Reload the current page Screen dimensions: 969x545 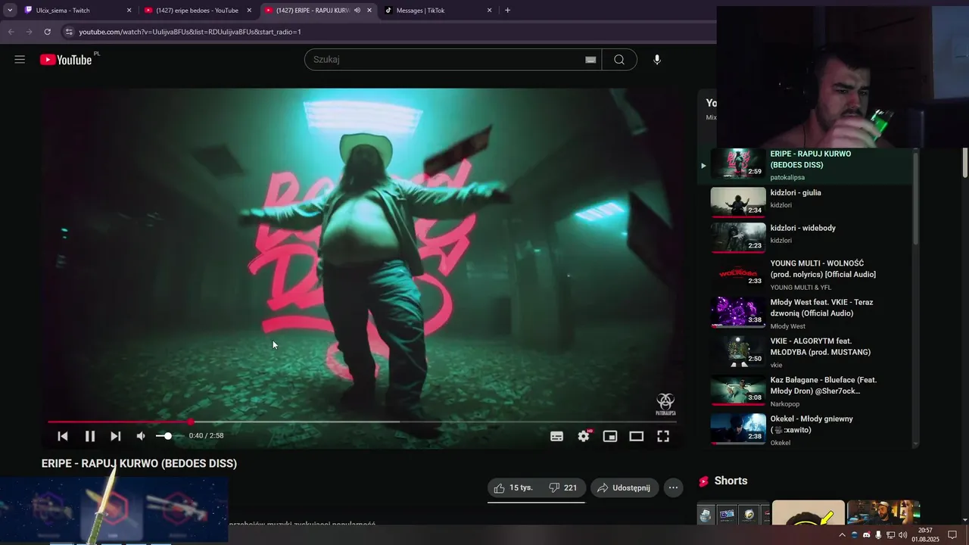[x=47, y=32]
